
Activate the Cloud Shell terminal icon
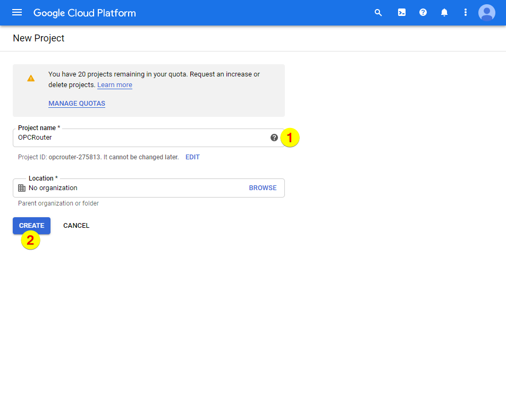click(402, 13)
